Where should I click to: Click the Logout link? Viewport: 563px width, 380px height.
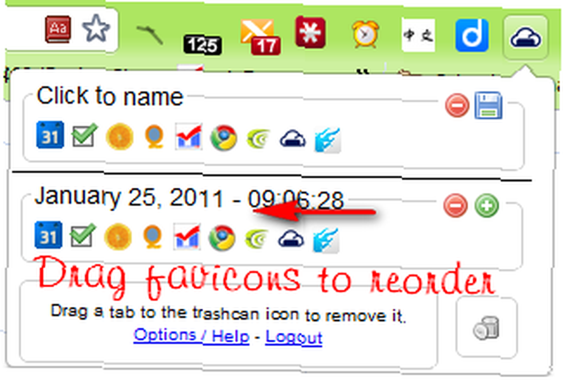(294, 337)
